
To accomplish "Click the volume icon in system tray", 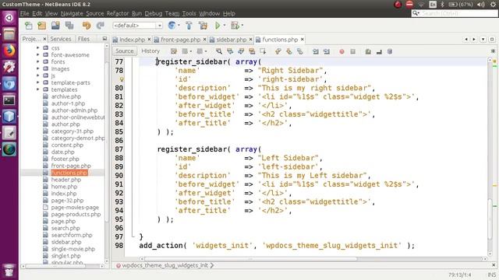I will tap(481, 5).
